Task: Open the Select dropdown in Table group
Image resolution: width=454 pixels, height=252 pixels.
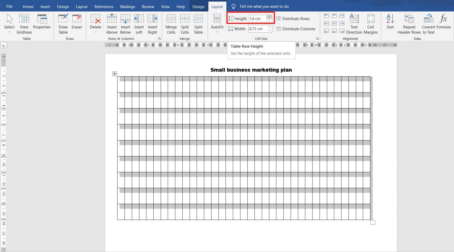Action: pos(9,24)
